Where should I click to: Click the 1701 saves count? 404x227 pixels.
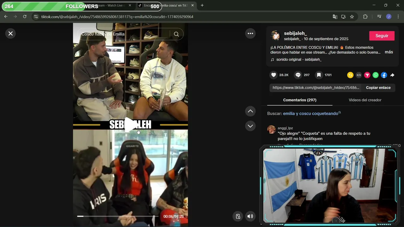pyautogui.click(x=328, y=75)
